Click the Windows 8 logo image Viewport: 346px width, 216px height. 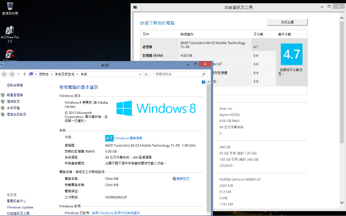(x=156, y=108)
